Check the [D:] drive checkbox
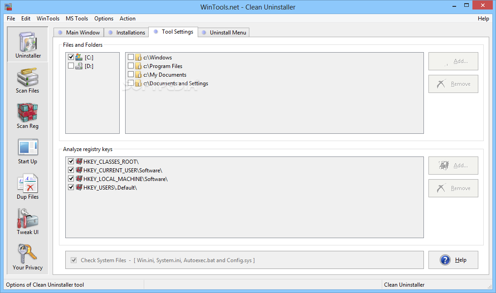 [71, 65]
